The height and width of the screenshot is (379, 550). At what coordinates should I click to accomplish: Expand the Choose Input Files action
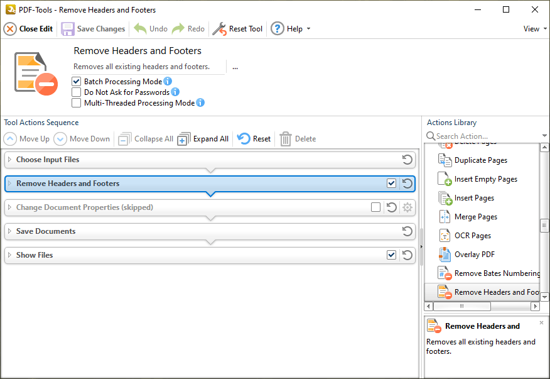pos(10,160)
